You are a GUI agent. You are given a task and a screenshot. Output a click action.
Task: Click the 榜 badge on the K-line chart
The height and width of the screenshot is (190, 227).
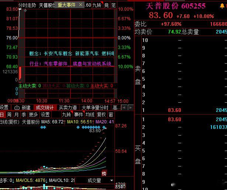click(104, 173)
